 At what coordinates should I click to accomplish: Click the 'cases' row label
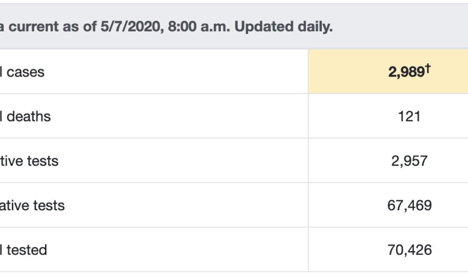point(25,72)
